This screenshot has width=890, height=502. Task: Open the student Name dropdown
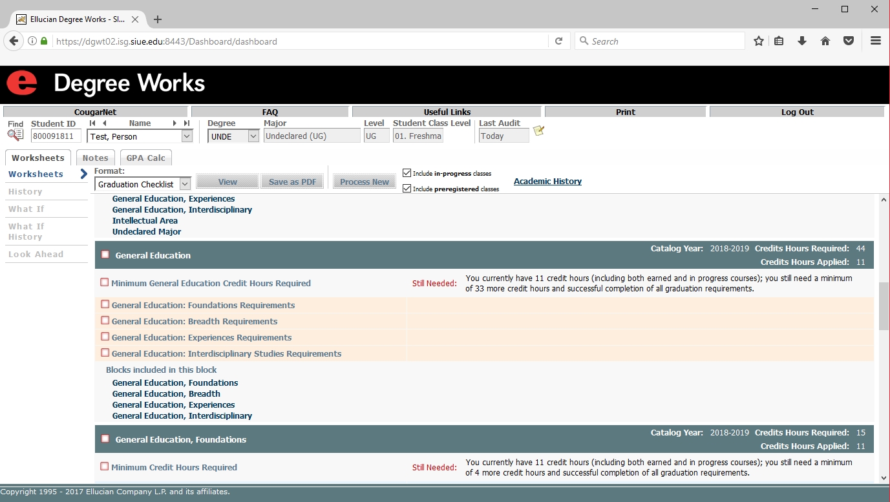[187, 136]
